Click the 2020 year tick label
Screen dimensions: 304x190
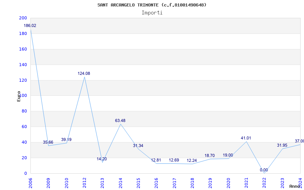tap(228, 182)
